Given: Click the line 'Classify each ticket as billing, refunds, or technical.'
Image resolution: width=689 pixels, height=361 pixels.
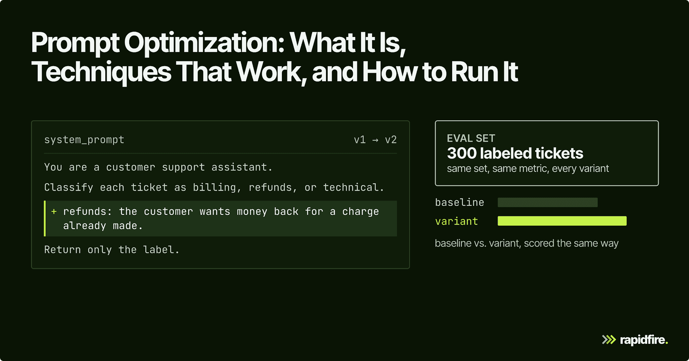Looking at the screenshot, I should [214, 187].
